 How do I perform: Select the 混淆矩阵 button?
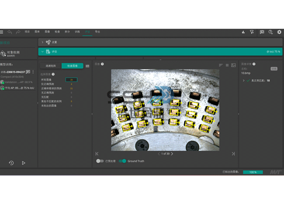[51, 66]
